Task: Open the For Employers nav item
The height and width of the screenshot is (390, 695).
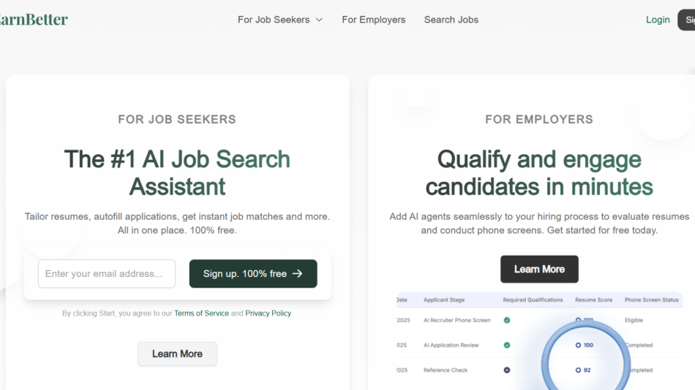Action: coord(374,20)
